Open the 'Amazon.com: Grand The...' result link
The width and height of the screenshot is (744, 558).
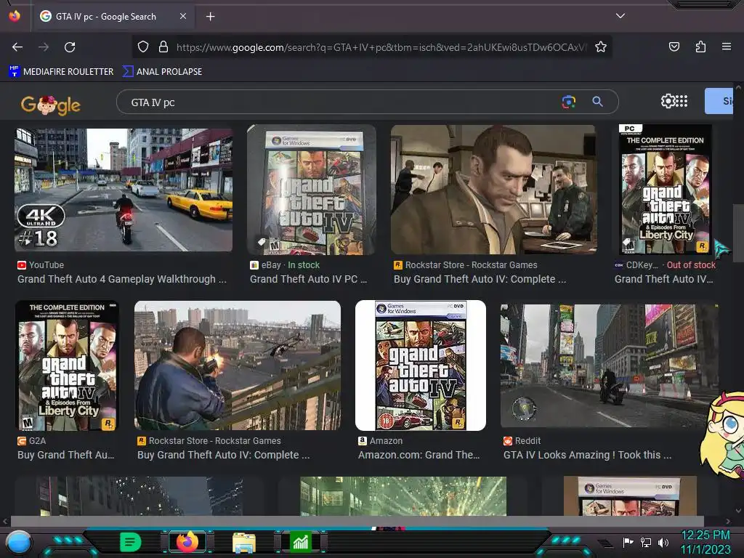point(419,455)
